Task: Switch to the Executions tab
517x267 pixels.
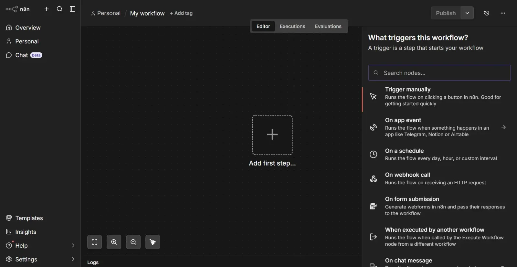Action: pyautogui.click(x=292, y=27)
